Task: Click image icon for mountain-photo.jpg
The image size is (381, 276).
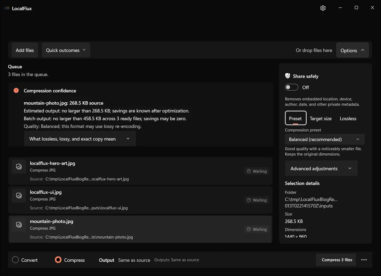Action: (x=19, y=225)
